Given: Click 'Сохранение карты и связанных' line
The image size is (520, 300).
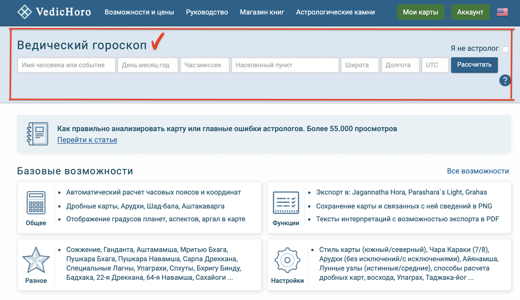Looking at the screenshot, I should pos(404,206).
